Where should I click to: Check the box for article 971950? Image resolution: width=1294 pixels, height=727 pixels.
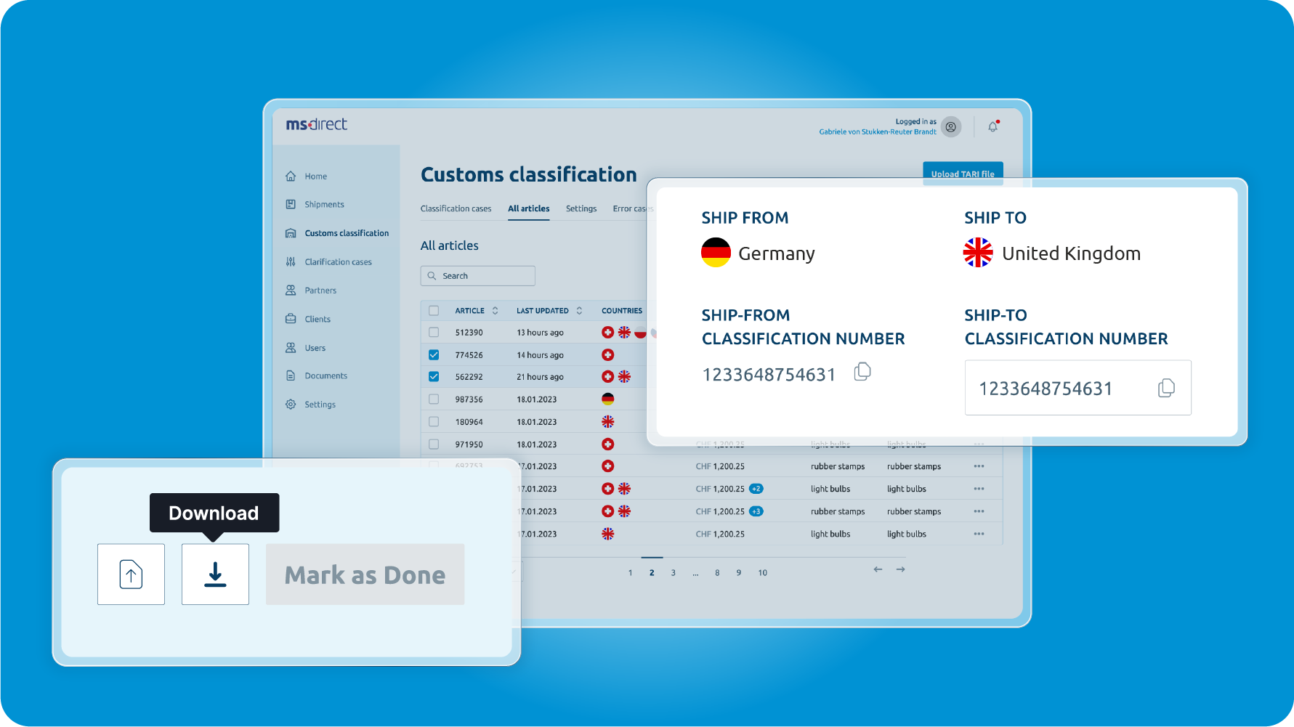(x=434, y=444)
